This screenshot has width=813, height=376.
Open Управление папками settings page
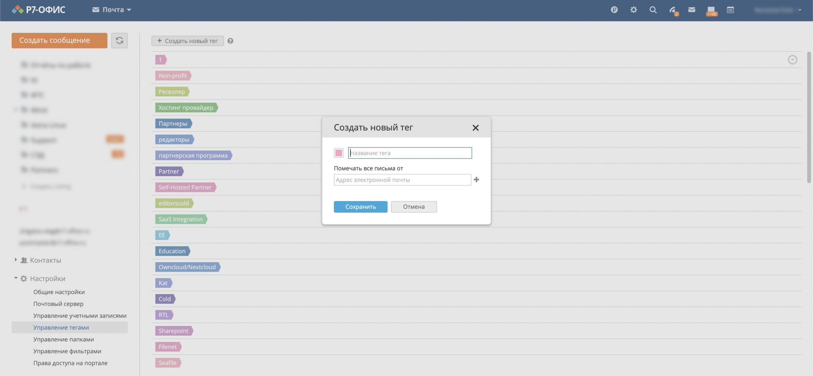click(64, 340)
